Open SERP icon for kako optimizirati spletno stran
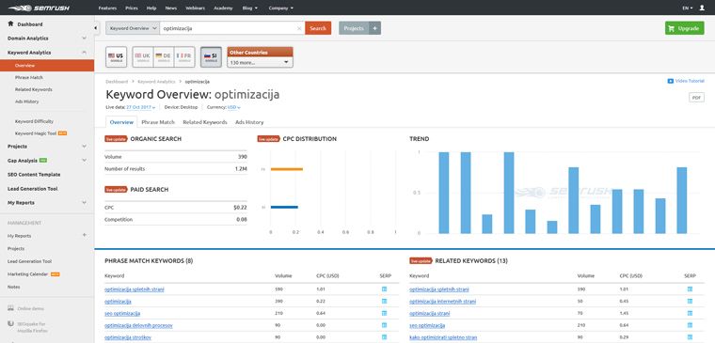Image resolution: width=715 pixels, height=343 pixels. pyautogui.click(x=690, y=337)
